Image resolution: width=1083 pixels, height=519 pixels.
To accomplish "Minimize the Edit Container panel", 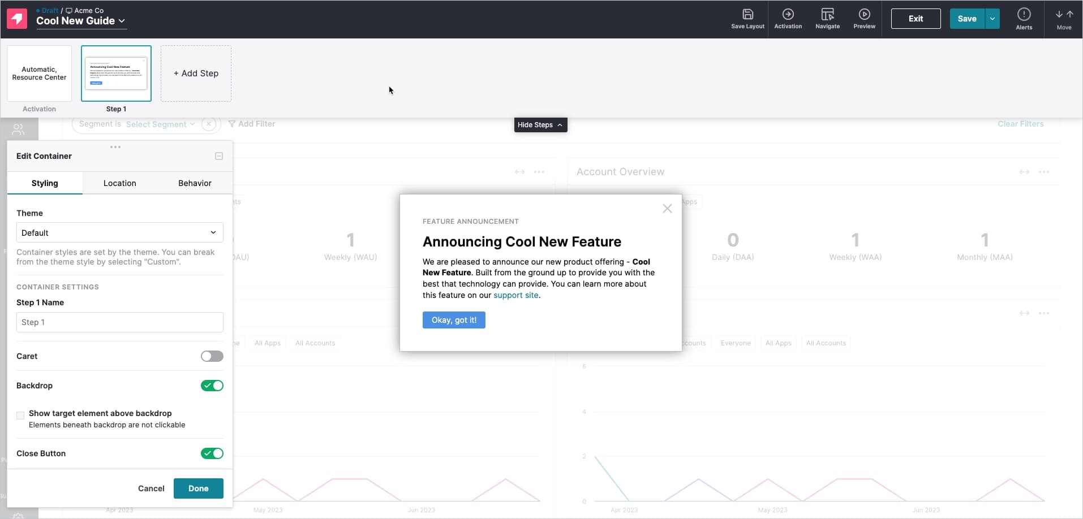I will [x=219, y=156].
